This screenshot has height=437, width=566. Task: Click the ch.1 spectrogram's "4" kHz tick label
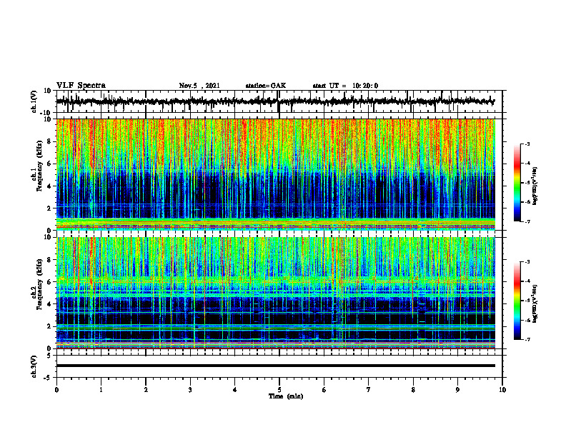click(49, 186)
